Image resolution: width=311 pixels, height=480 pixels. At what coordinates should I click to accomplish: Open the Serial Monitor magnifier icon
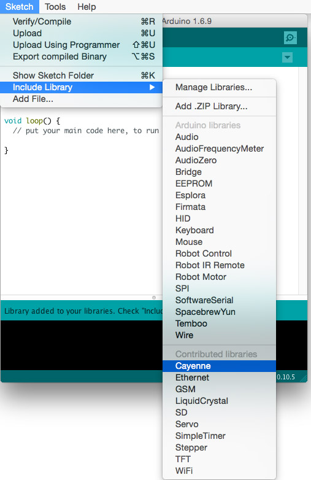coord(290,37)
